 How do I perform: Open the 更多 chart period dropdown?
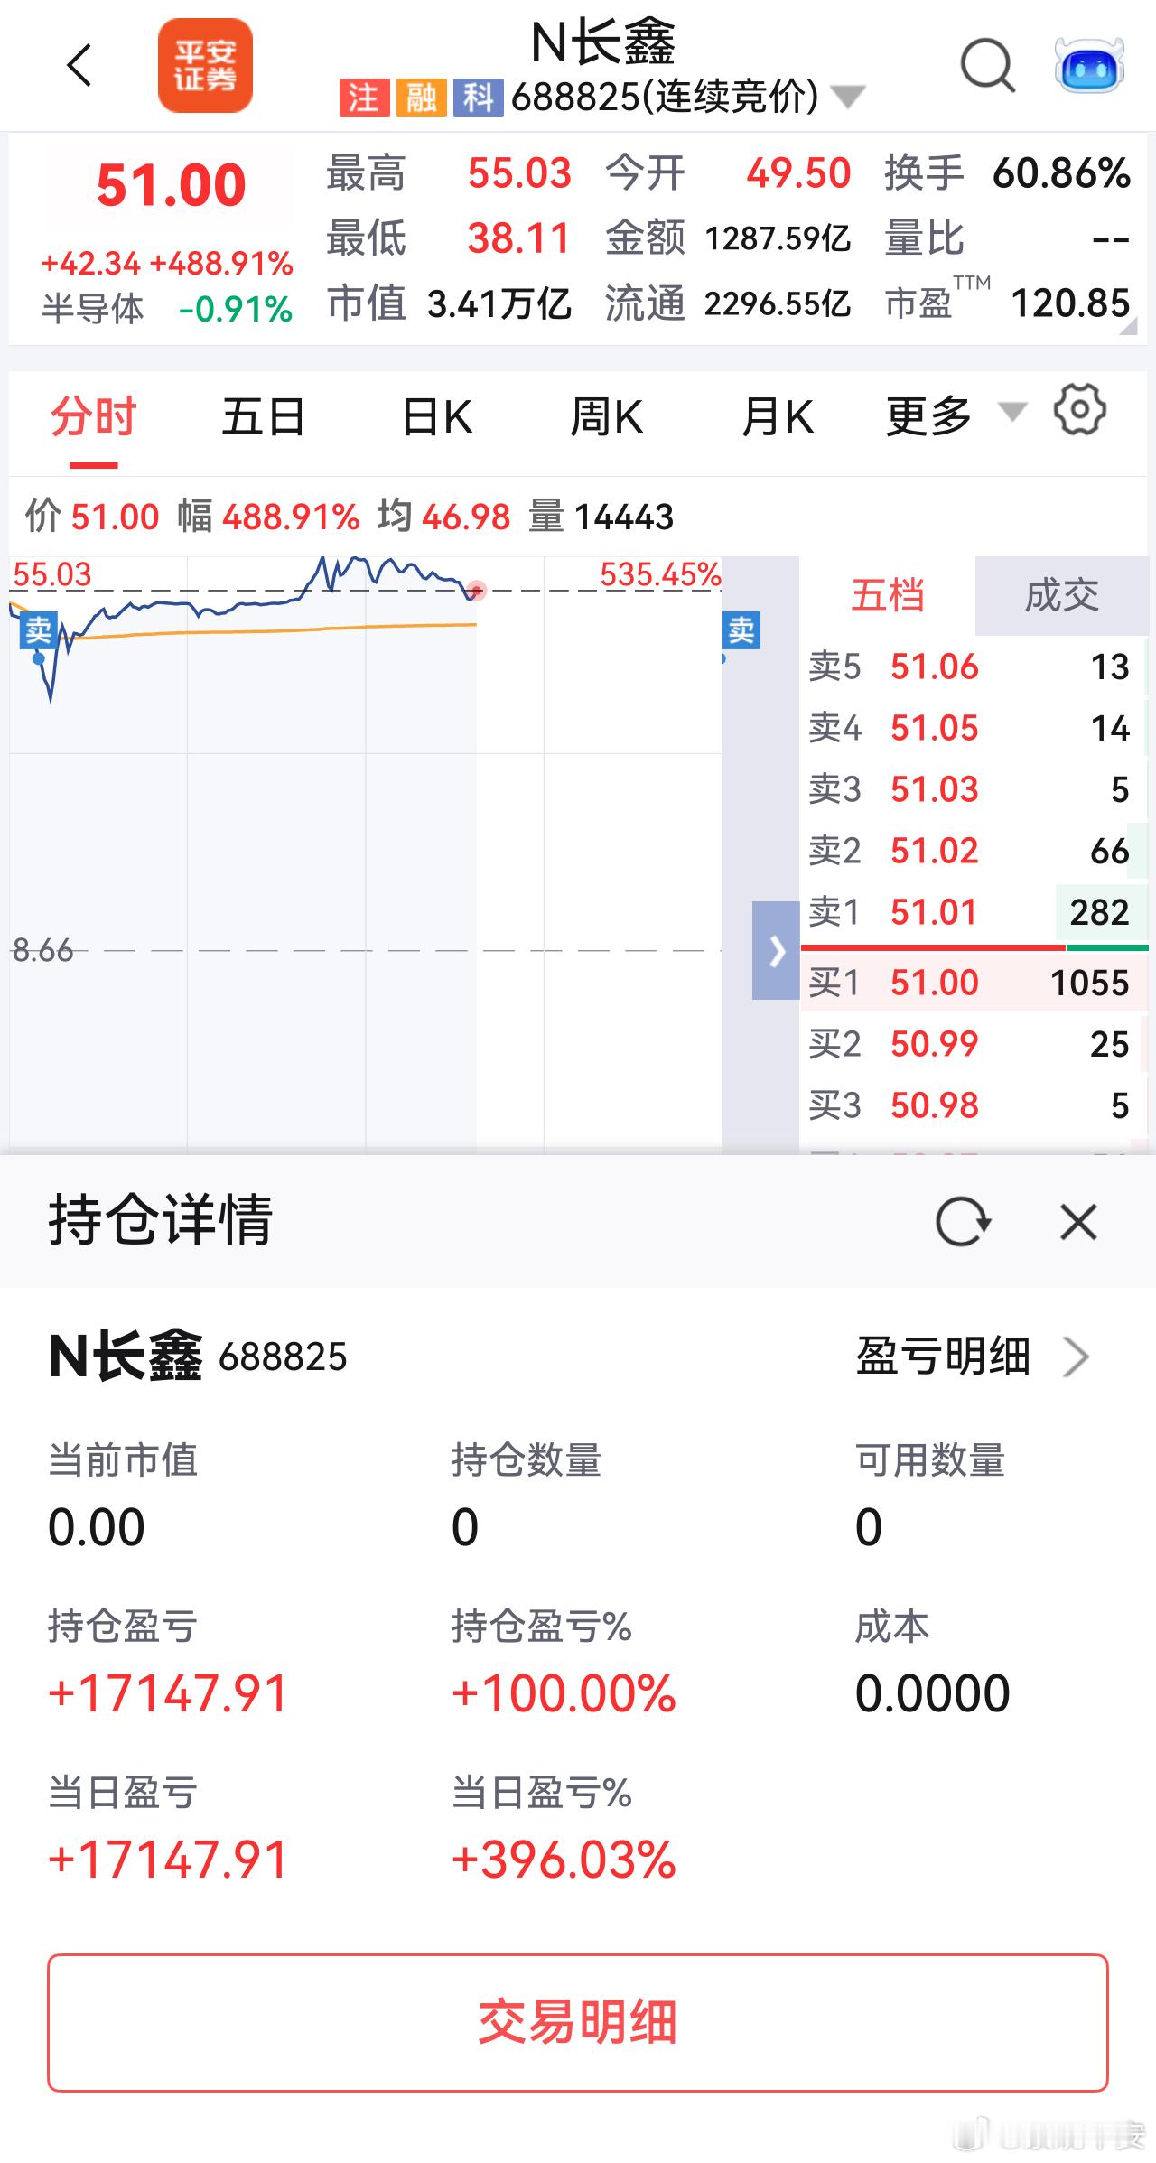[956, 416]
